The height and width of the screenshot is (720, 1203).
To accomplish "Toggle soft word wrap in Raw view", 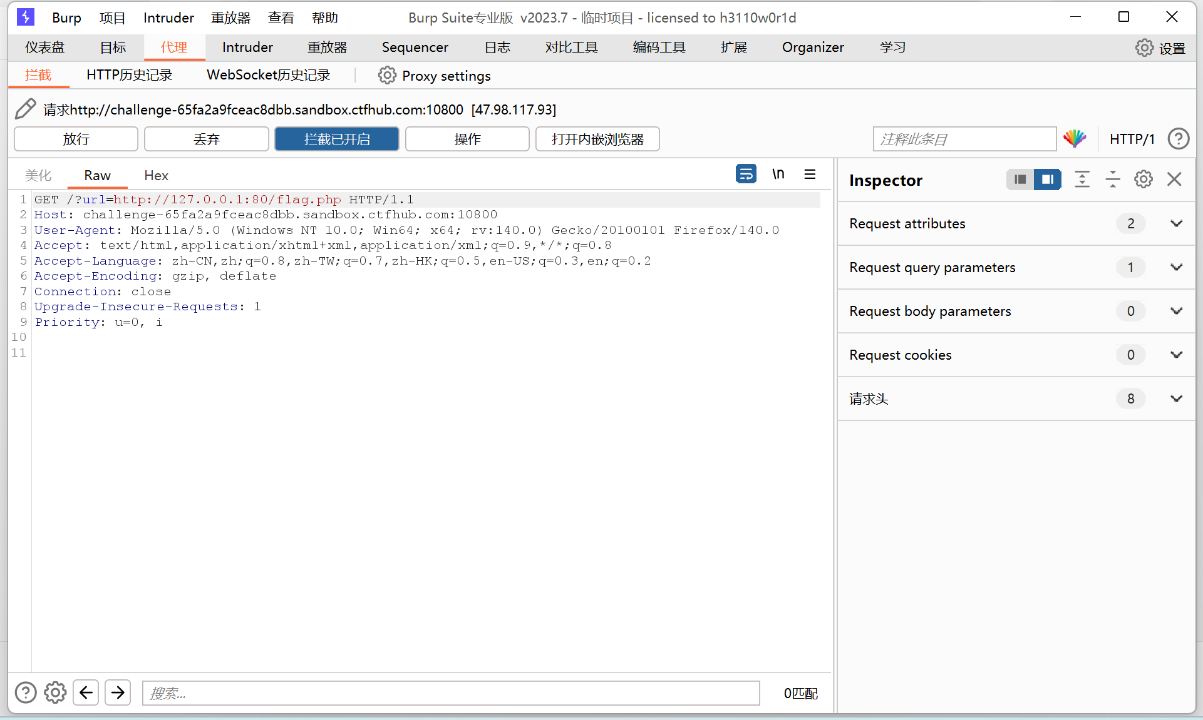I will click(746, 174).
